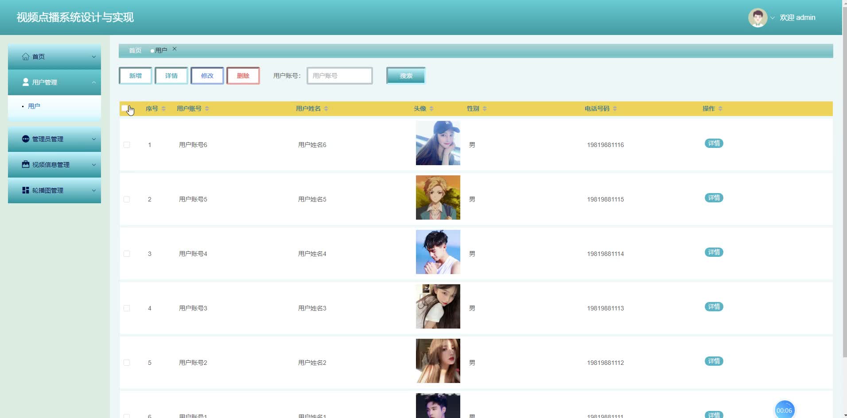The height and width of the screenshot is (418, 847).
Task: Expand the 轮播图管理 chevron
Action: click(x=93, y=190)
